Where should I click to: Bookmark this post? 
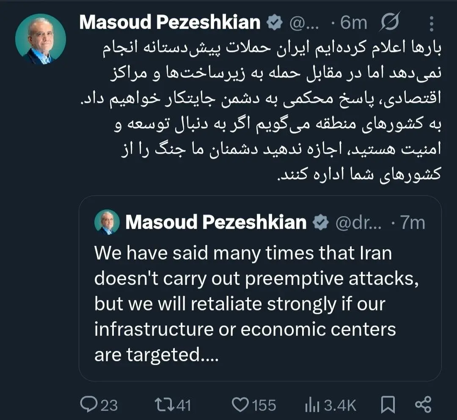388,405
